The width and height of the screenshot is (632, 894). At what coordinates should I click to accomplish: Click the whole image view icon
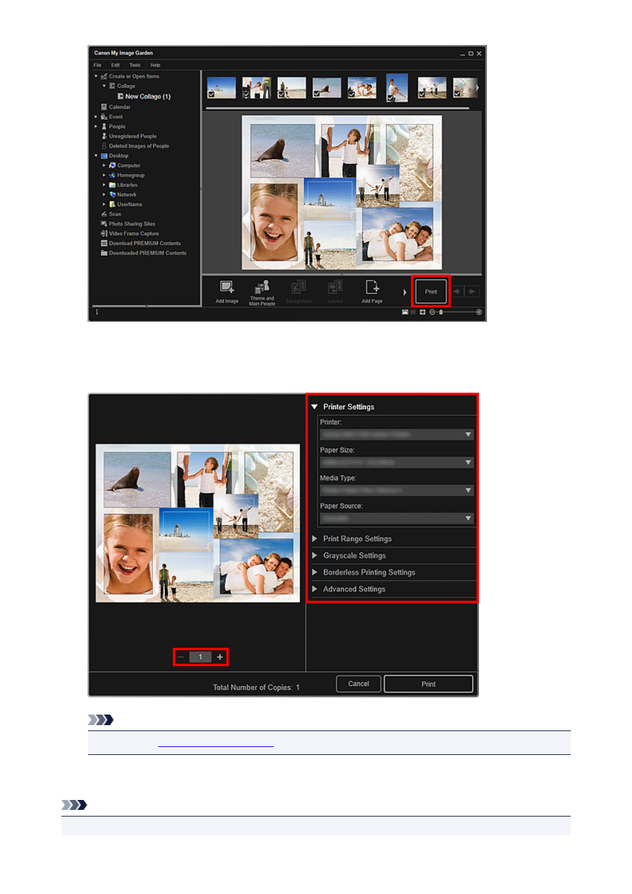[x=423, y=312]
